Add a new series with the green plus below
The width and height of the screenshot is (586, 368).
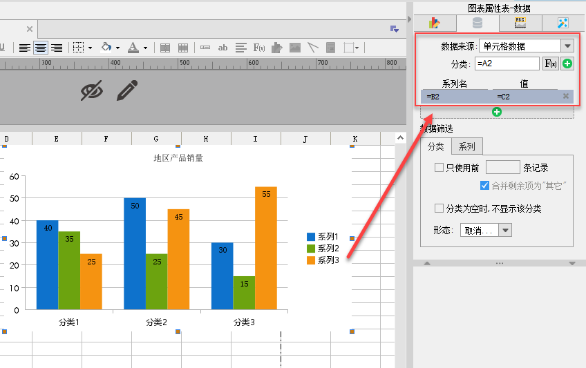(x=497, y=112)
